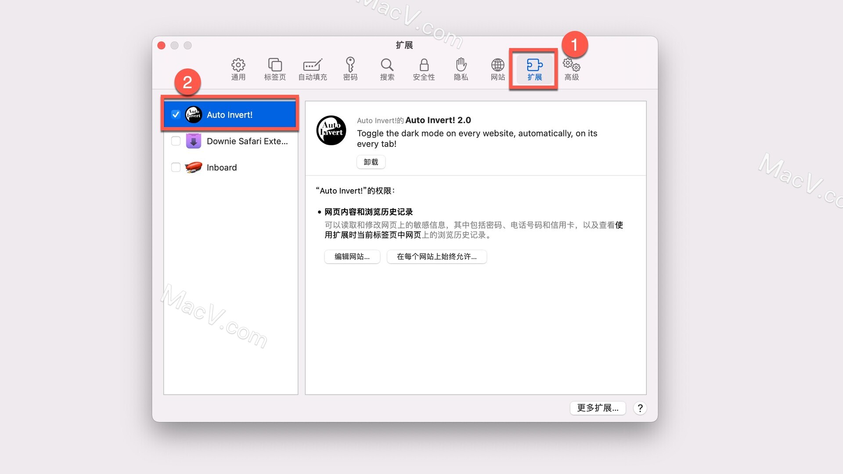Enable Auto Invert! extension checkbox
This screenshot has height=474, width=843.
coord(175,114)
